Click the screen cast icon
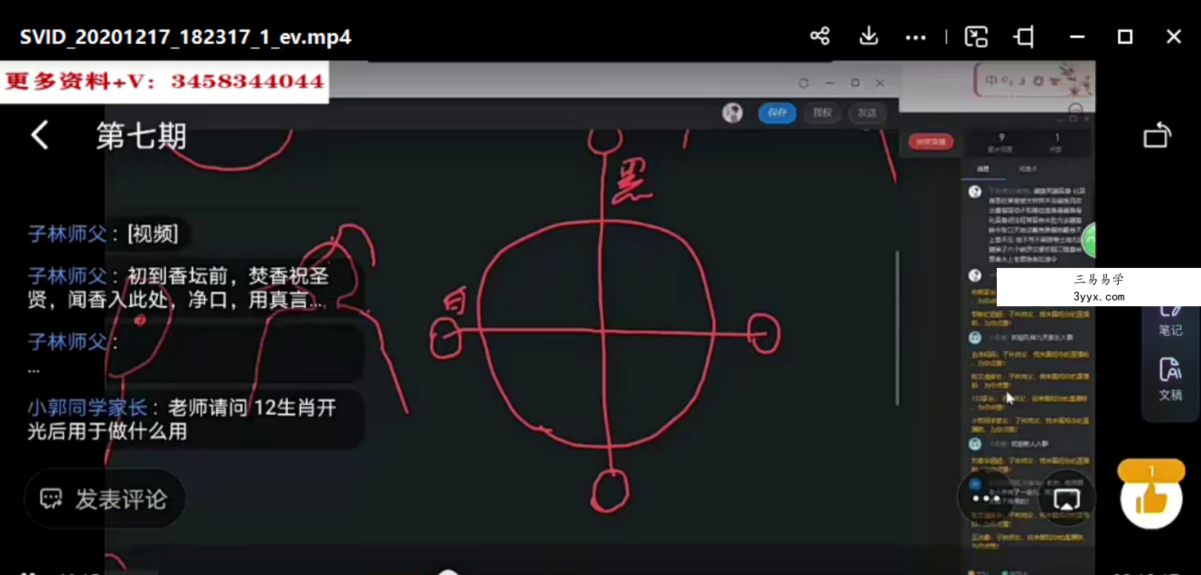1201x575 pixels. [x=1066, y=498]
